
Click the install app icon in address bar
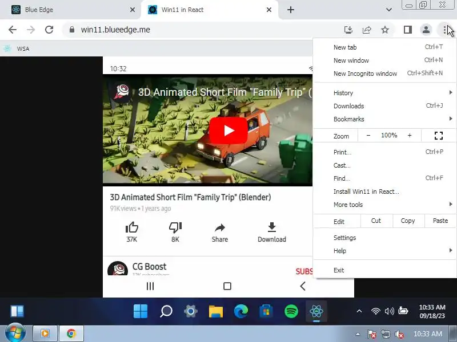point(348,30)
